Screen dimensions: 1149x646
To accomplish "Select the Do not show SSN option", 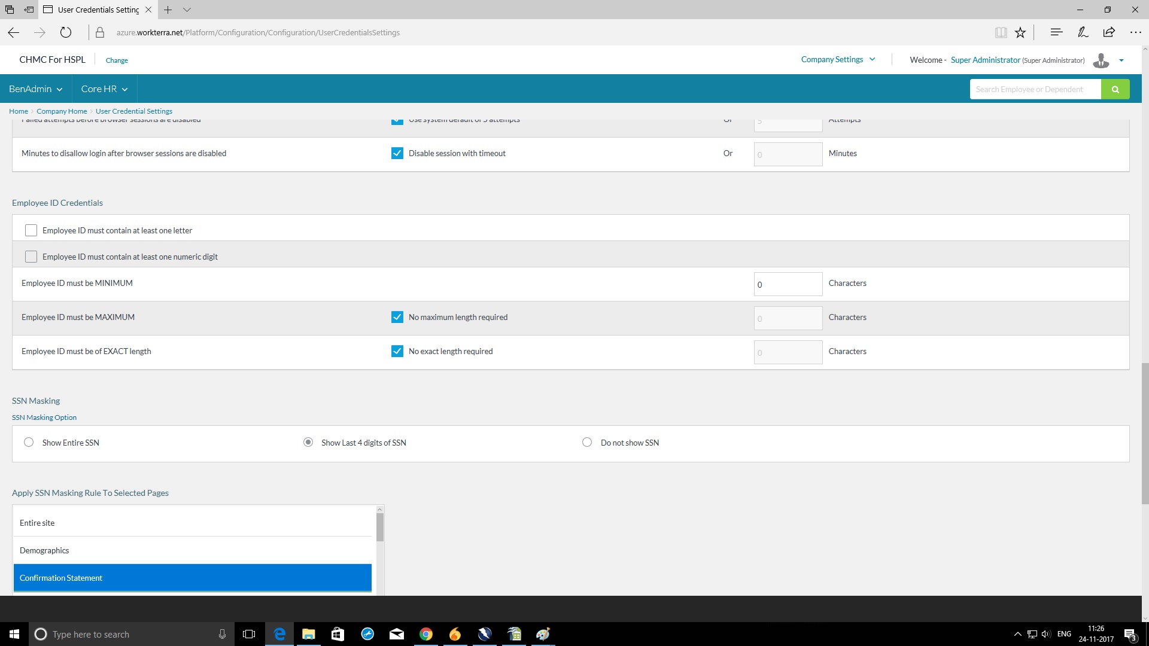I will tap(587, 442).
